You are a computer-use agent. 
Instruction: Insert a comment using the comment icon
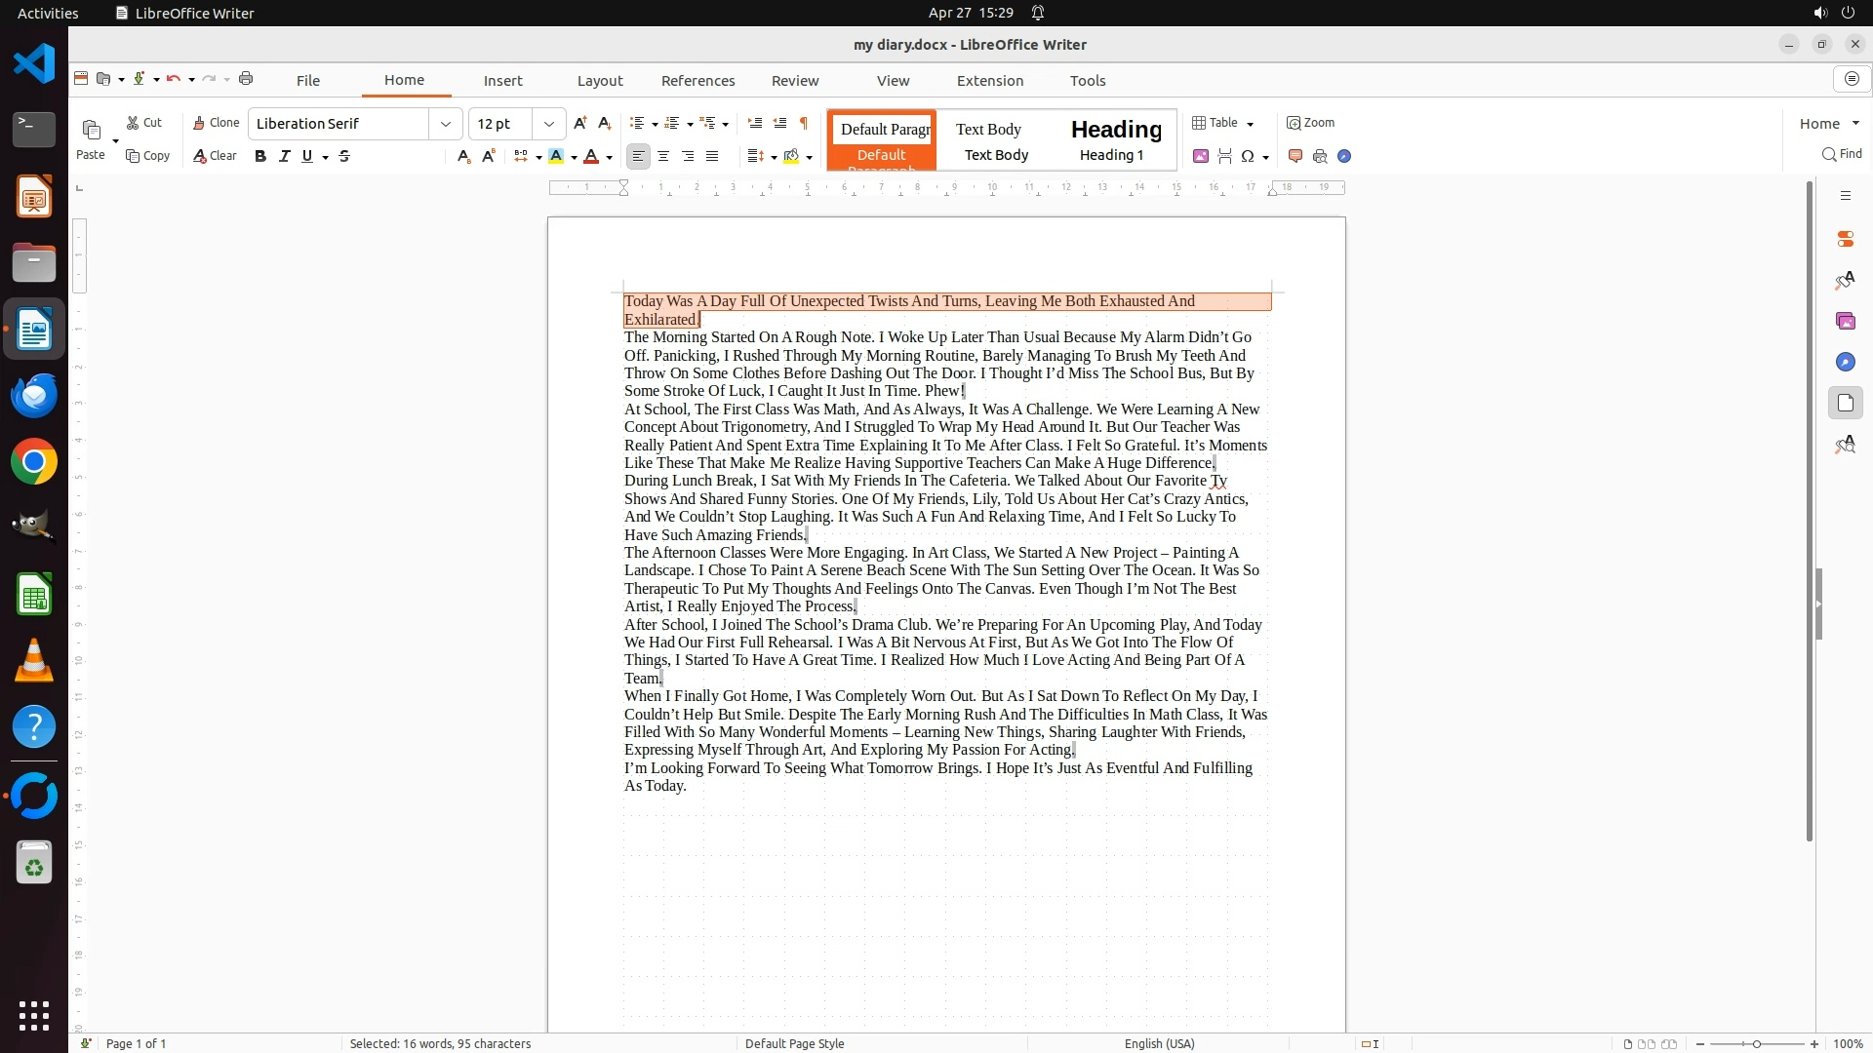1295,156
